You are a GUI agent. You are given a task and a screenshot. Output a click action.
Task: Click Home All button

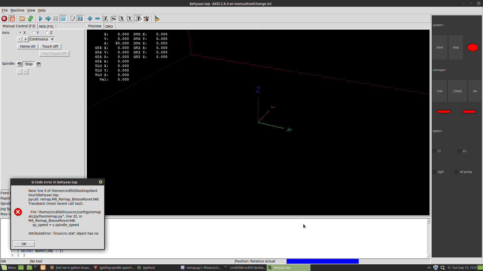point(28,46)
